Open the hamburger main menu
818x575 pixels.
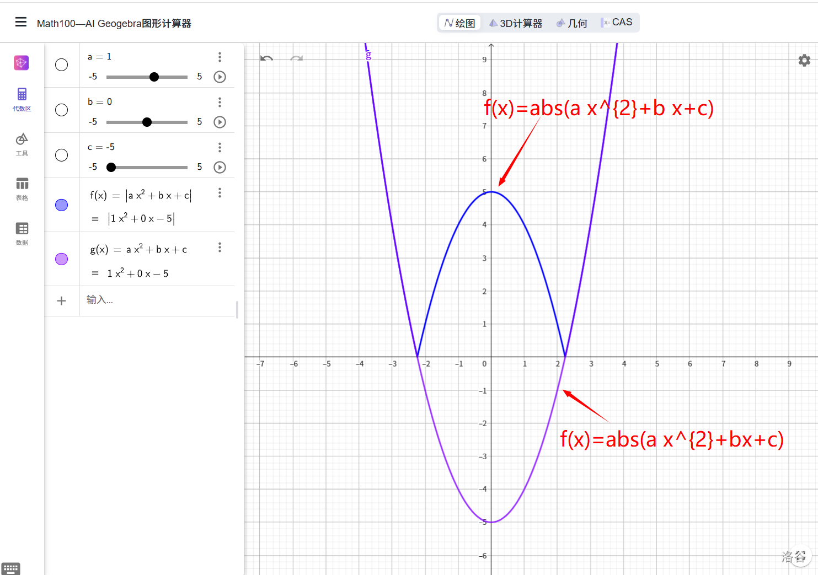21,22
